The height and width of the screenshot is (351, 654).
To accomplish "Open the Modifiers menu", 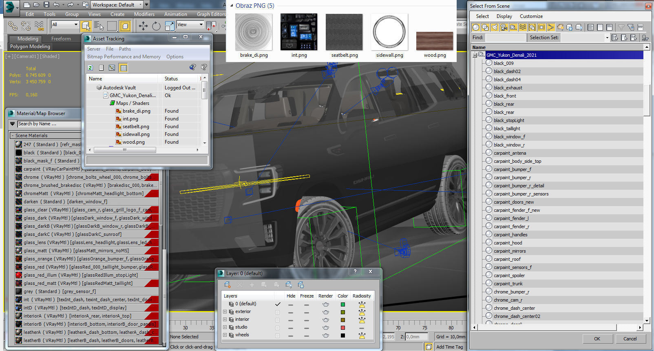I will 144,14.
